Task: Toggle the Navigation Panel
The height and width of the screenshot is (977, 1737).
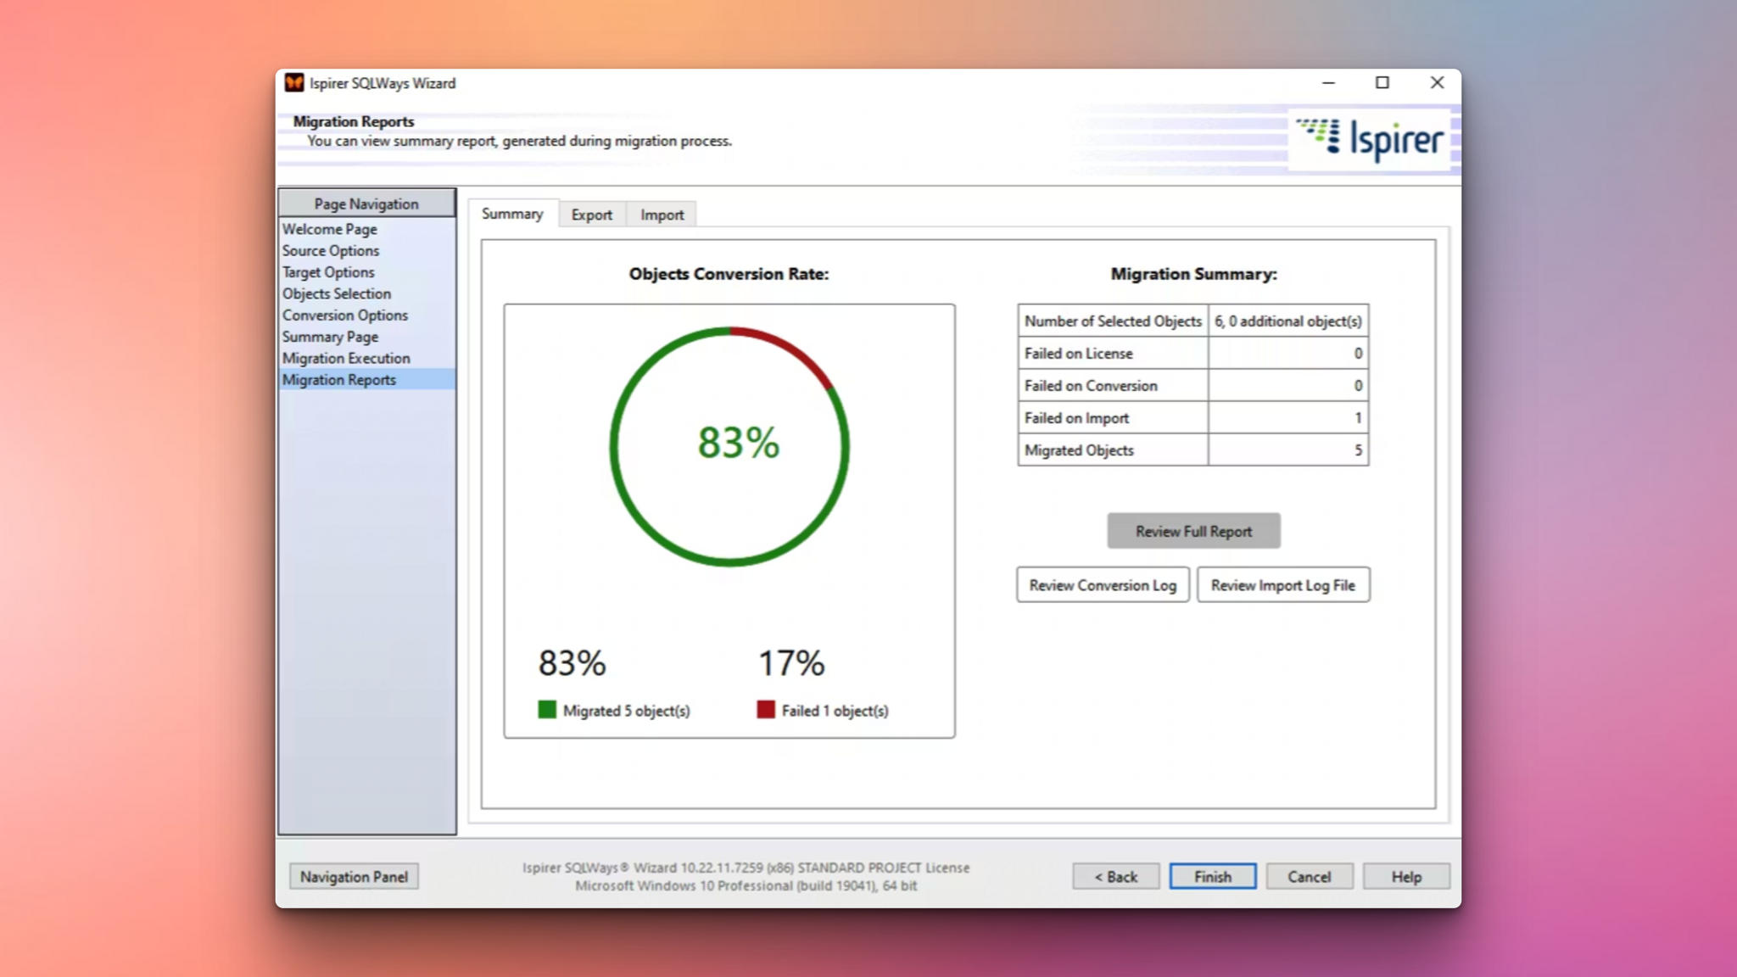Action: [x=354, y=876]
